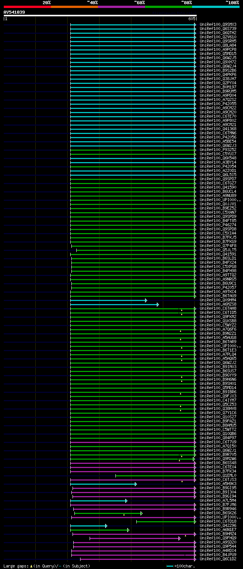The width and height of the screenshot is (243, 569).
Task: Select the UniRef100_A7Q2S2 label
Action: 218,100
